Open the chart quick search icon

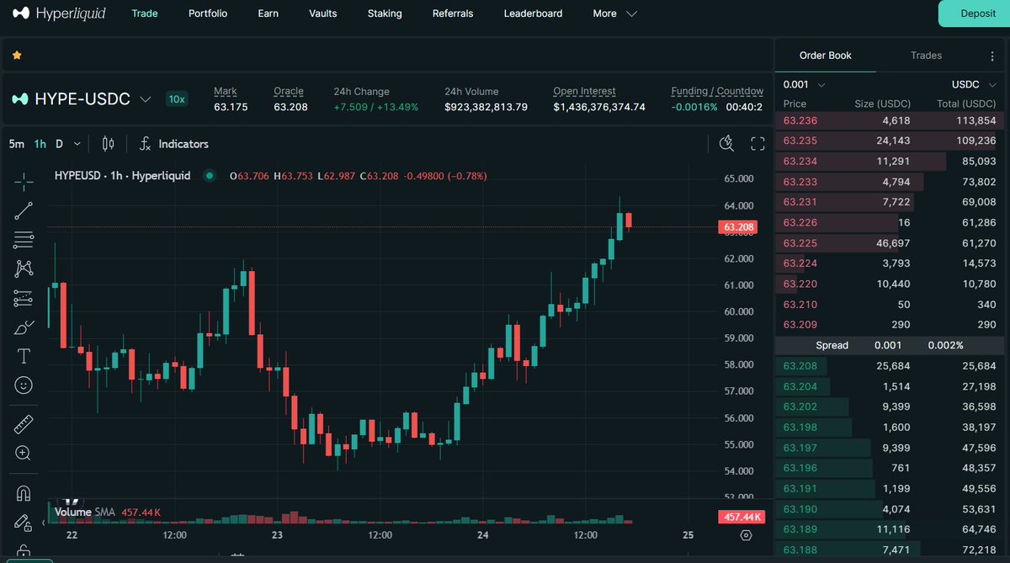[x=727, y=144]
